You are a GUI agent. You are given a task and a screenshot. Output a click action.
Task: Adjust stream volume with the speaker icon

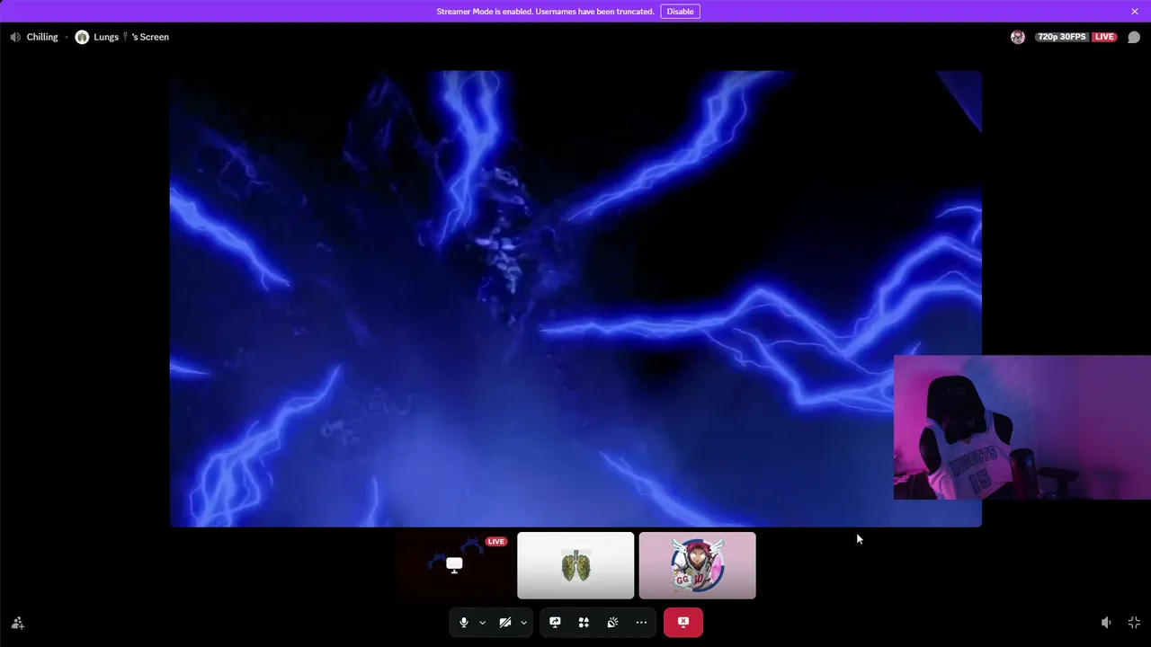tap(1106, 623)
